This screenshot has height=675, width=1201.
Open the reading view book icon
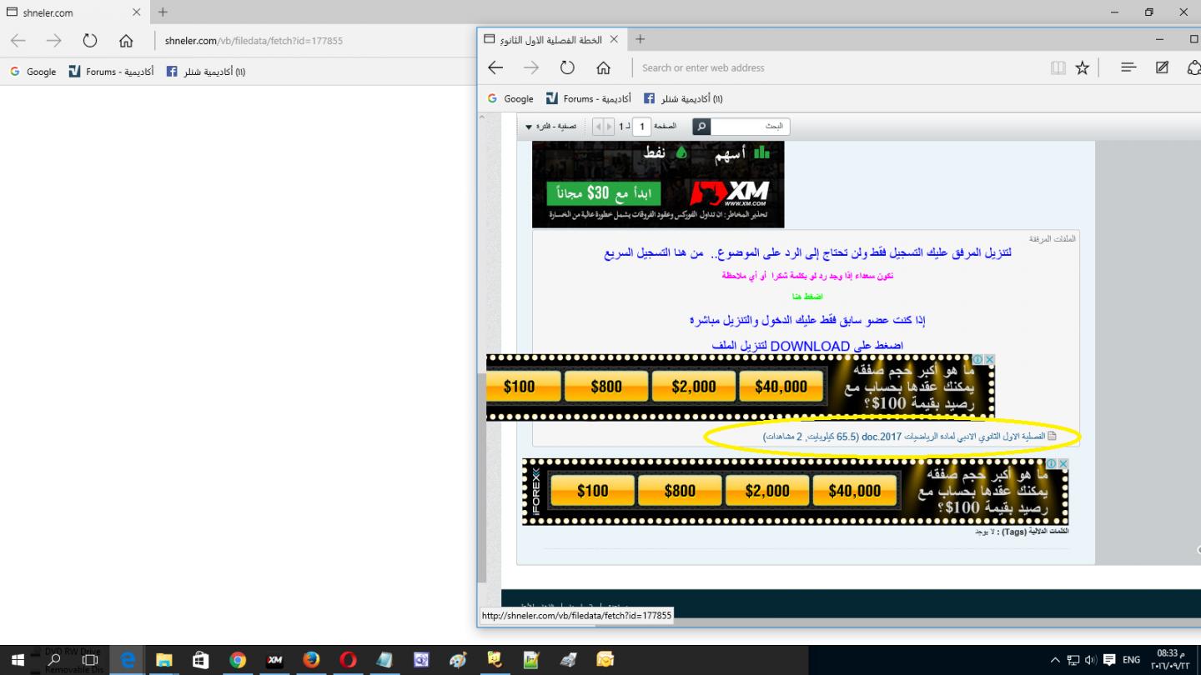1058,67
